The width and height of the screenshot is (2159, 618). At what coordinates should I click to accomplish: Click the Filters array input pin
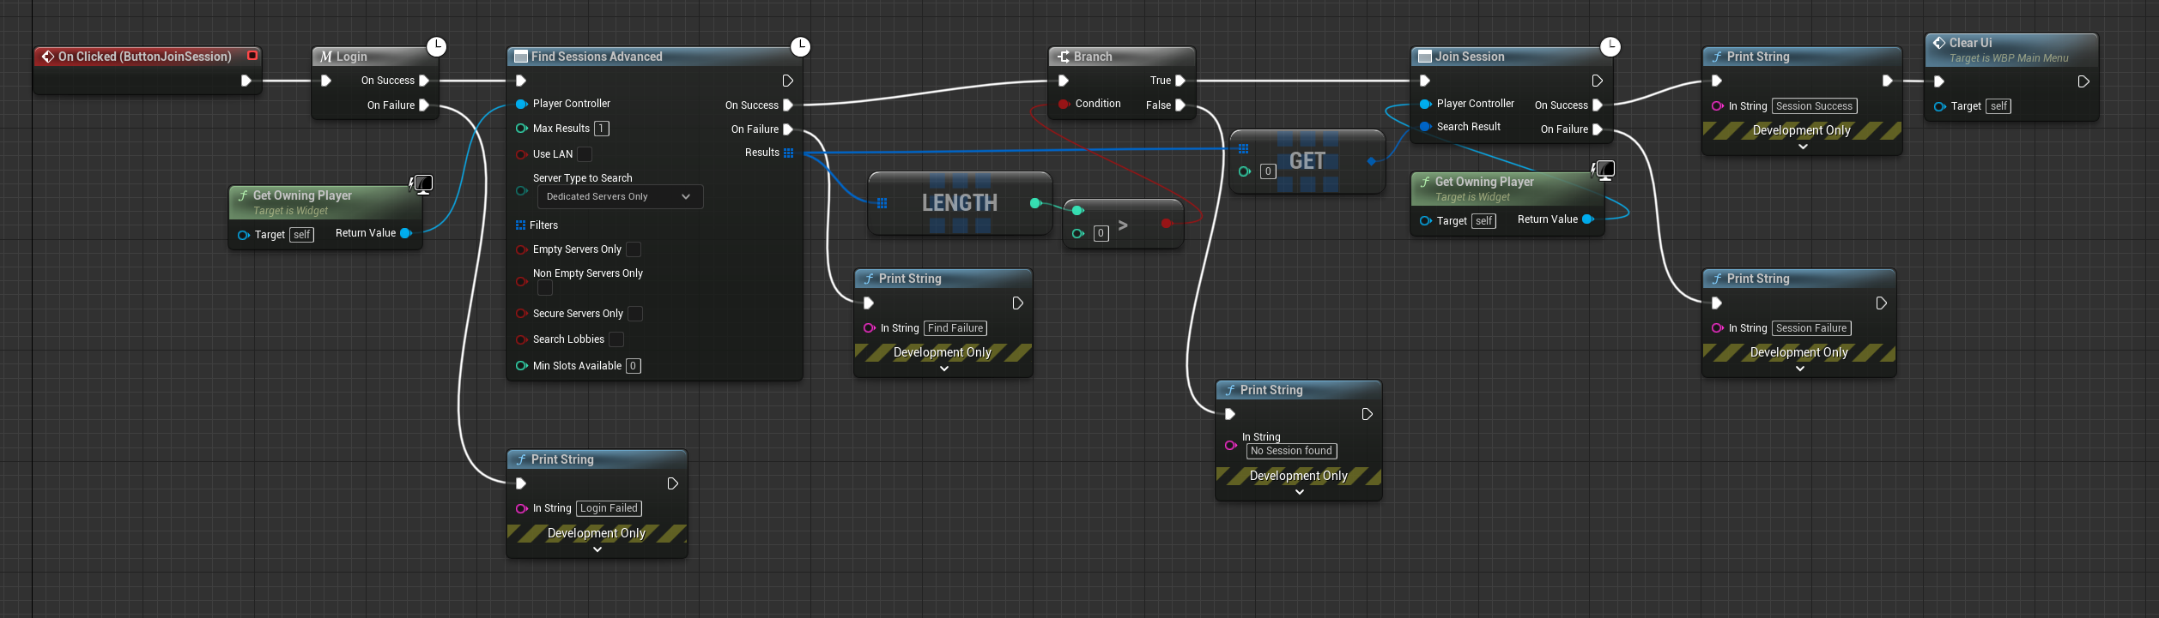[520, 225]
